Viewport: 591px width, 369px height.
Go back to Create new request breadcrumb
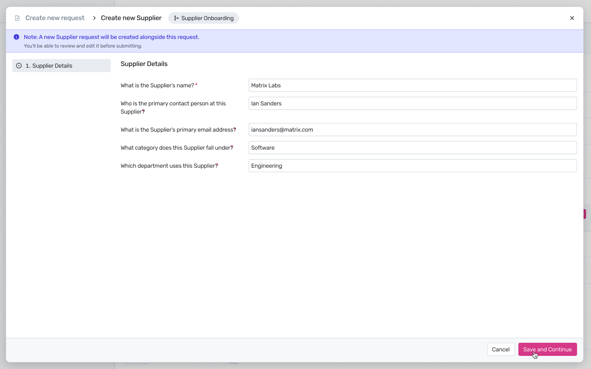tap(55, 18)
